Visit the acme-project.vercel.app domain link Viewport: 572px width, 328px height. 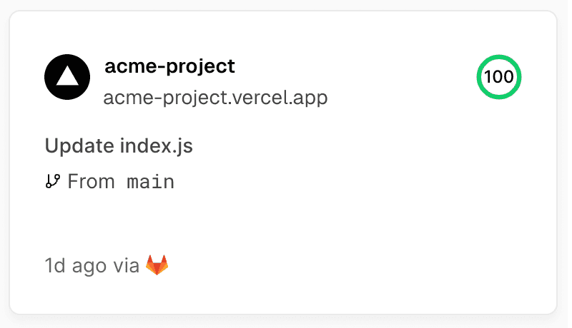(215, 97)
